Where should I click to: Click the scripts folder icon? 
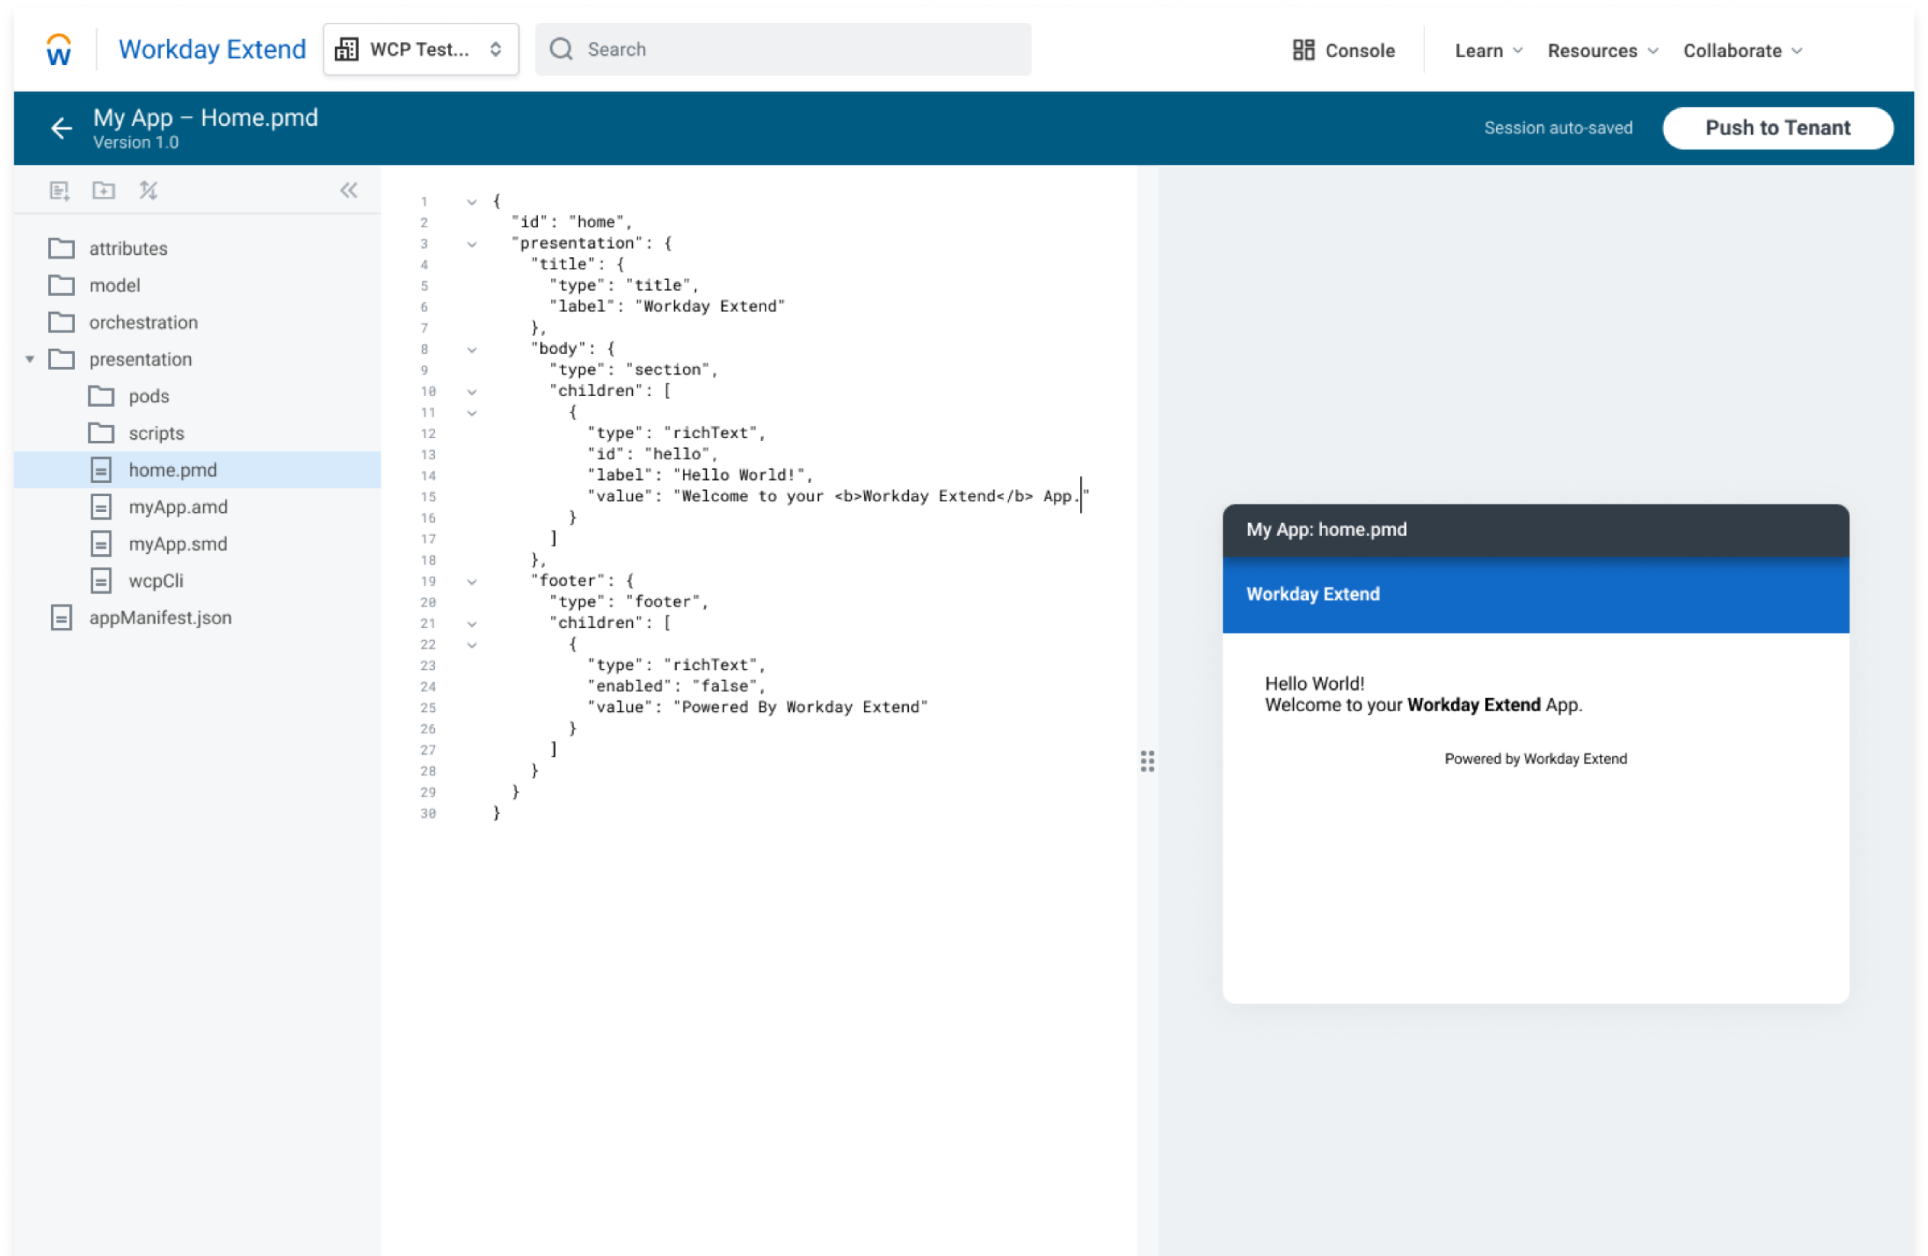(x=102, y=433)
